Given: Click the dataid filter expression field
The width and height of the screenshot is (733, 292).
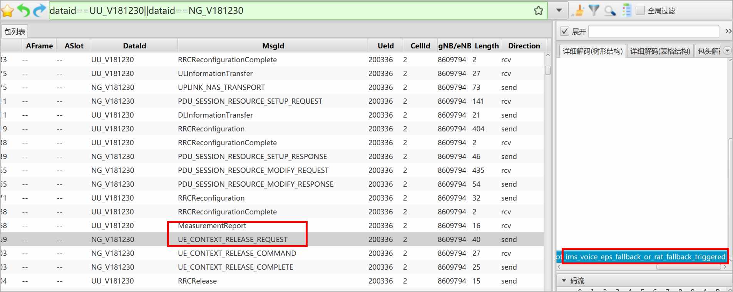Looking at the screenshot, I should point(289,11).
